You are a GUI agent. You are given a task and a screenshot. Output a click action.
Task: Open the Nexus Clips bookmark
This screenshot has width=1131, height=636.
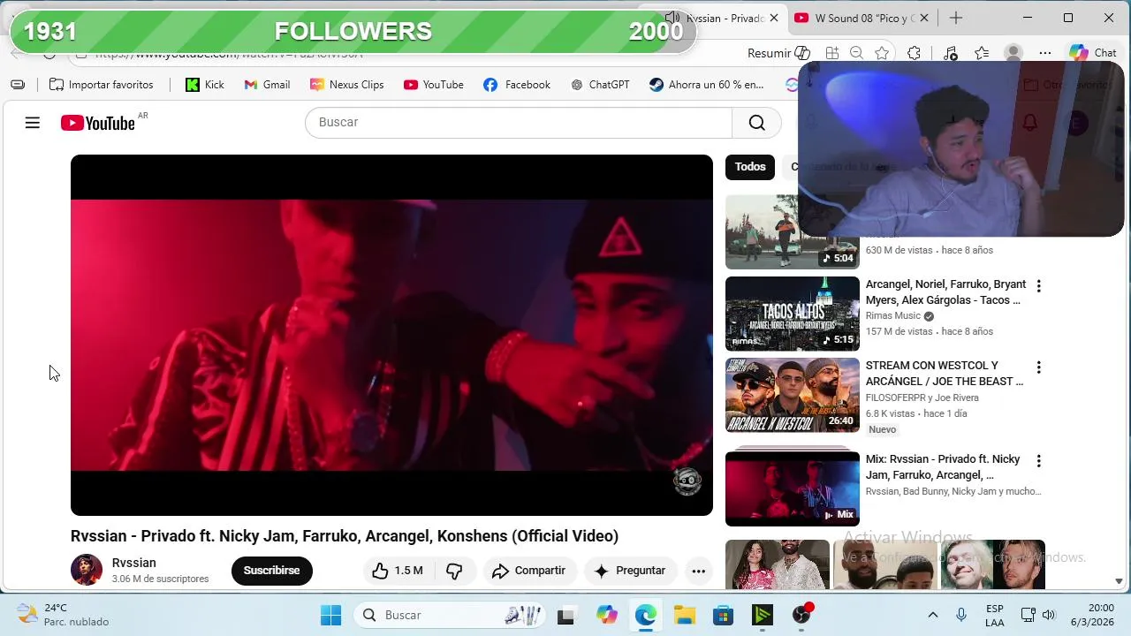346,85
